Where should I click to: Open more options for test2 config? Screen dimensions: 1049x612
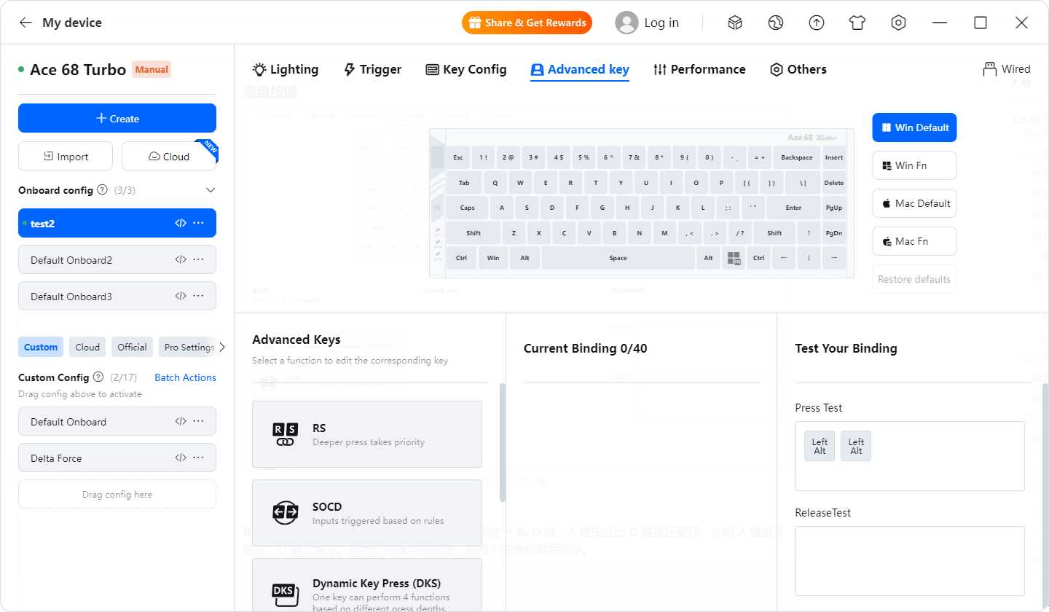tap(198, 223)
